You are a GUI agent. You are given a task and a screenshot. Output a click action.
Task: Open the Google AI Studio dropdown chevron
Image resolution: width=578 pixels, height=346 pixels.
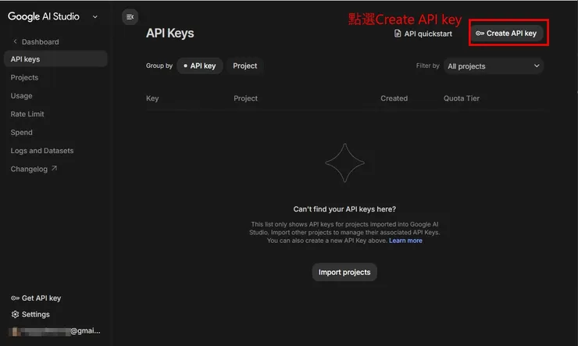tap(95, 17)
